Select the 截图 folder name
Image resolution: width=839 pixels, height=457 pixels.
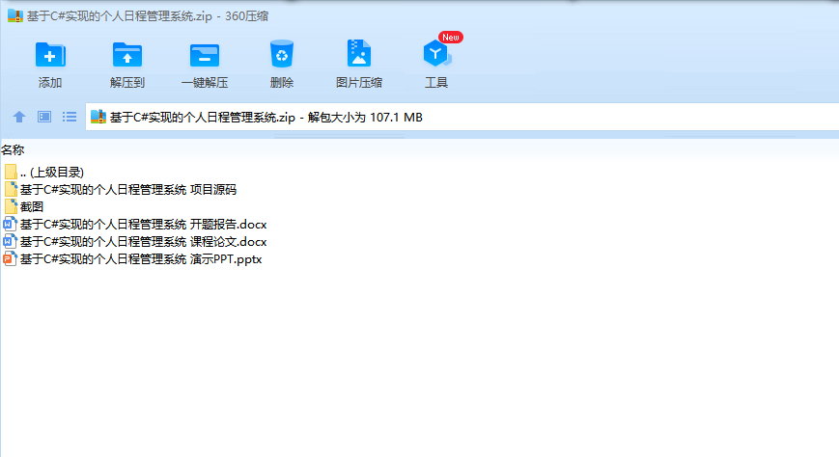pyautogui.click(x=32, y=207)
